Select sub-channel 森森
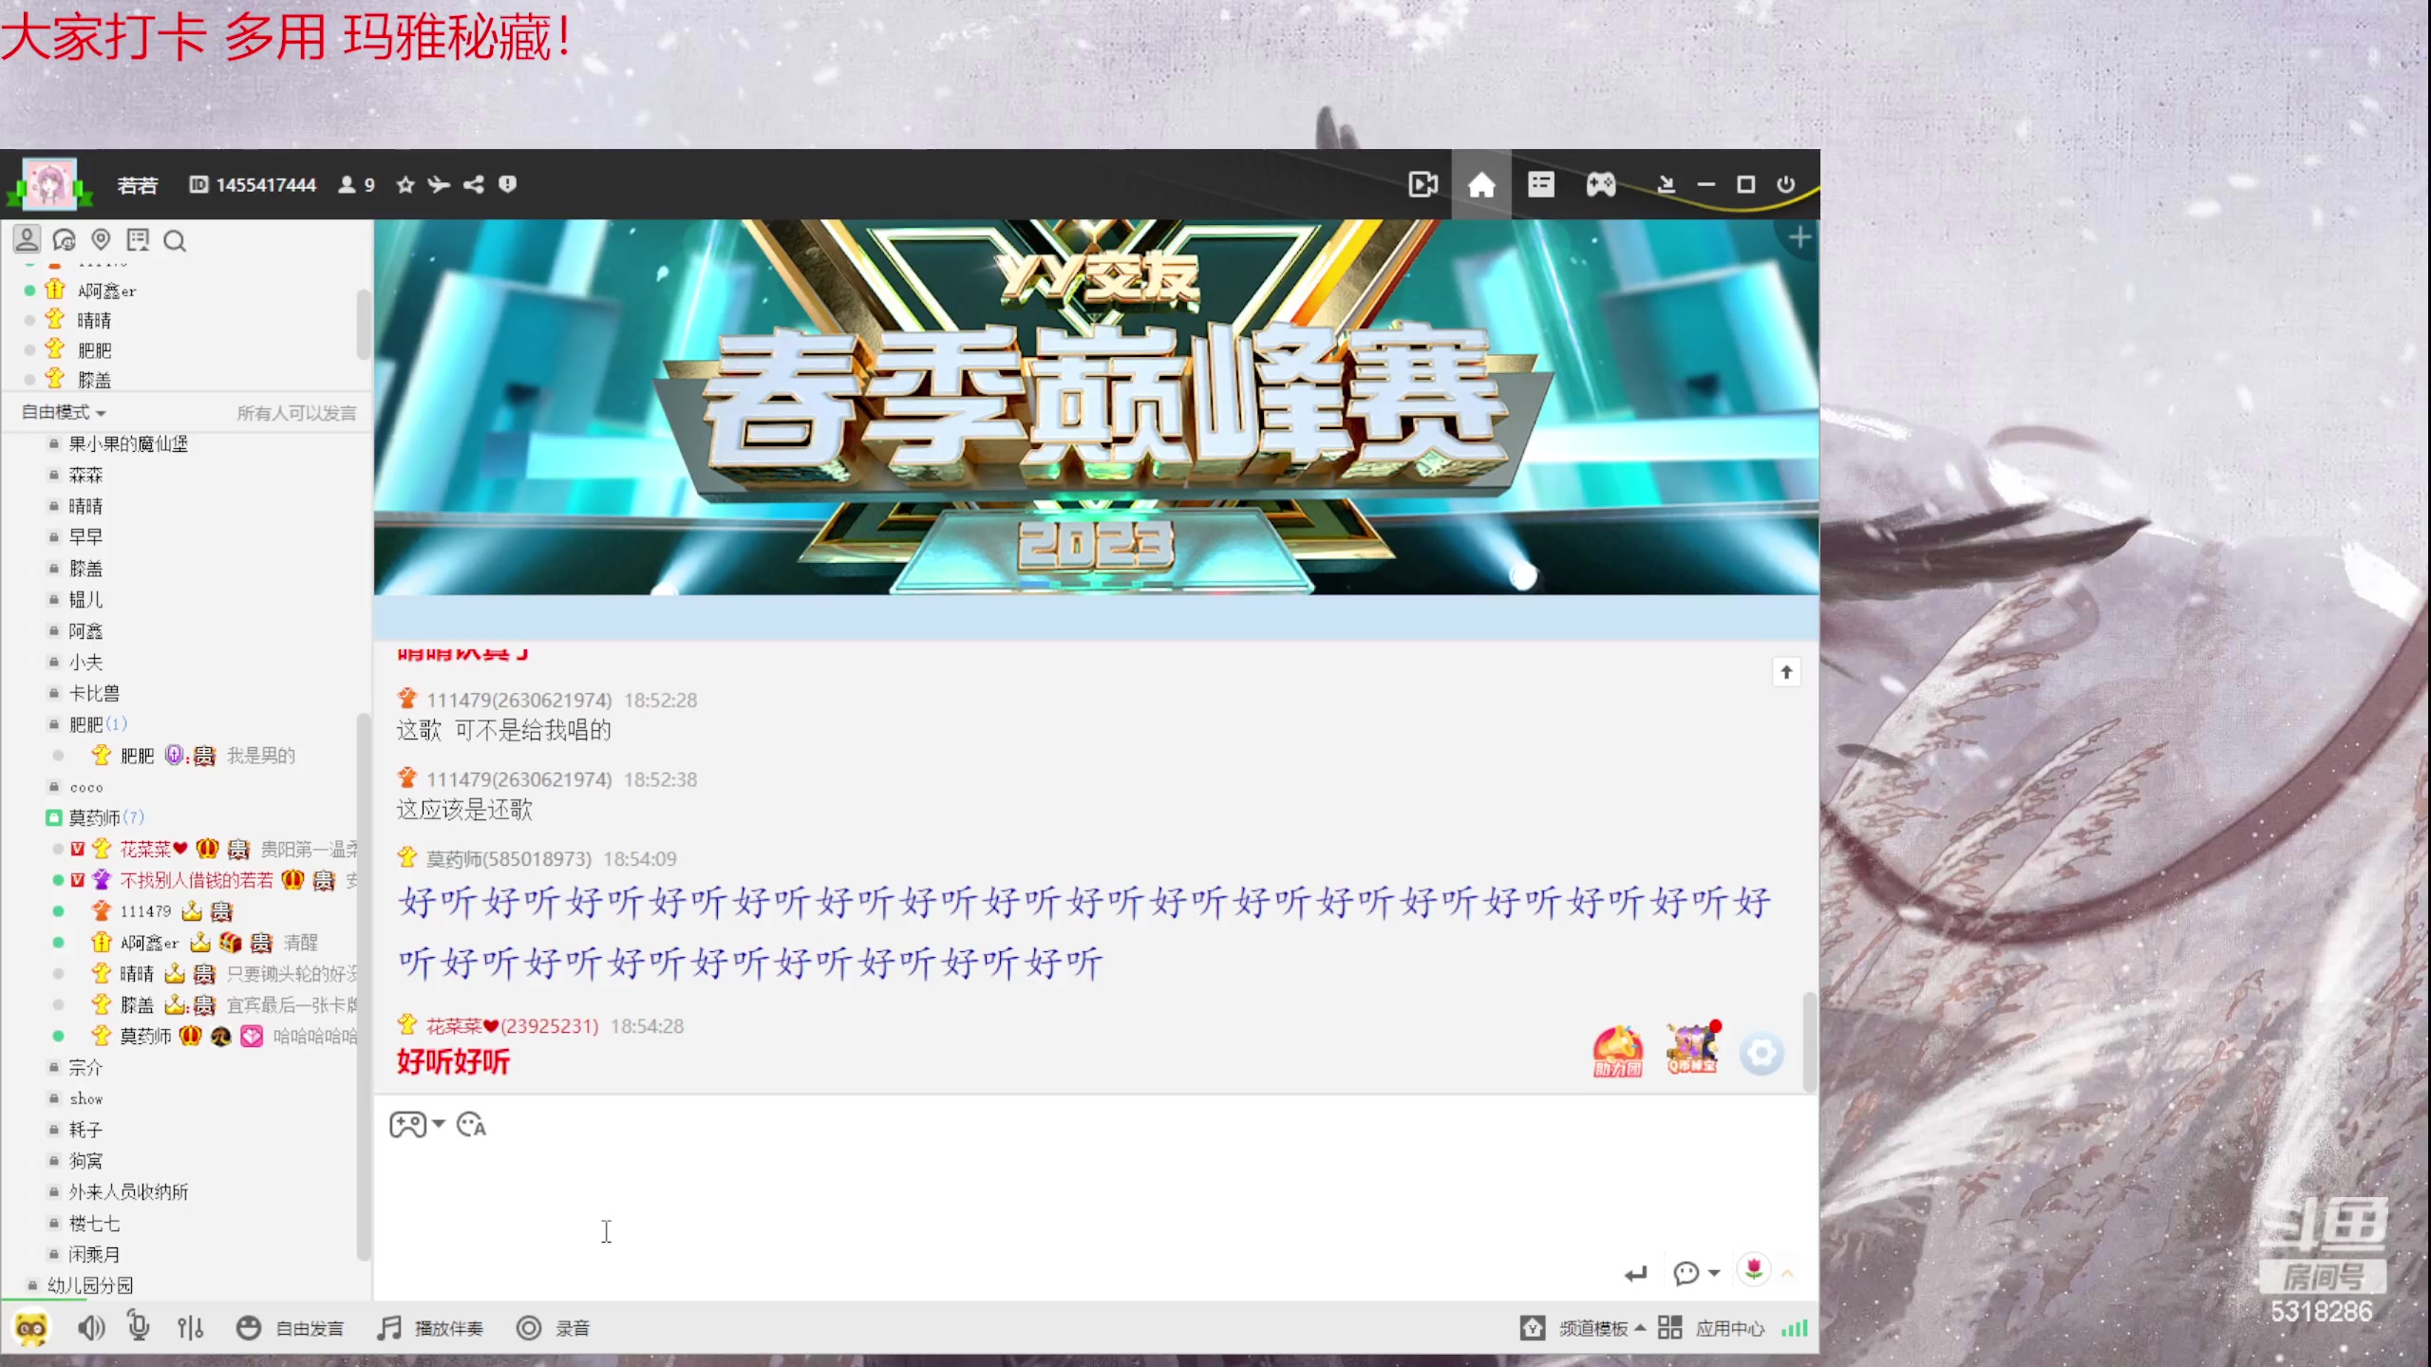The width and height of the screenshot is (2431, 1367). coord(85,475)
